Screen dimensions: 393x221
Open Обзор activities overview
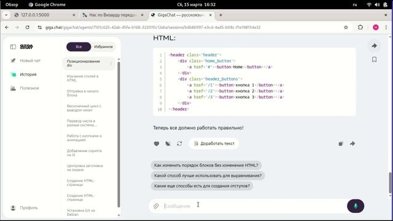[12, 4]
